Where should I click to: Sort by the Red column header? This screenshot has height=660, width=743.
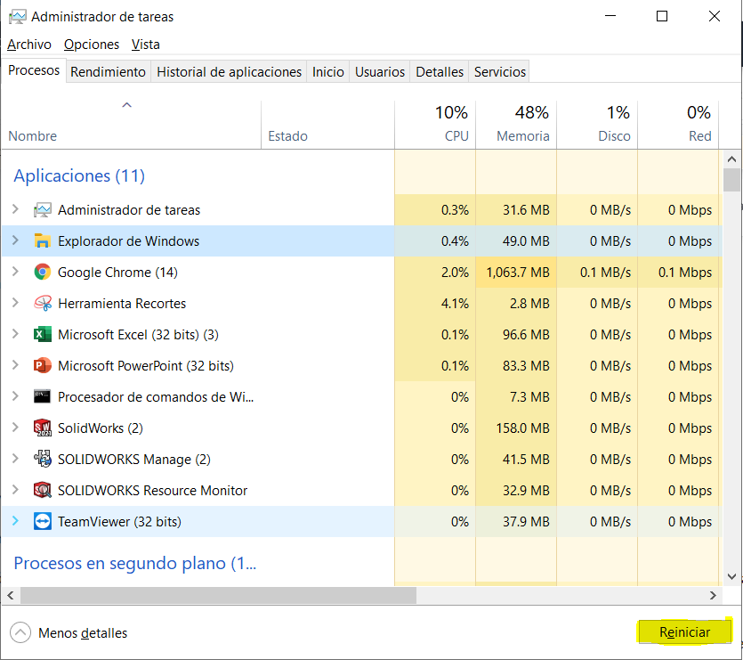coord(678,125)
